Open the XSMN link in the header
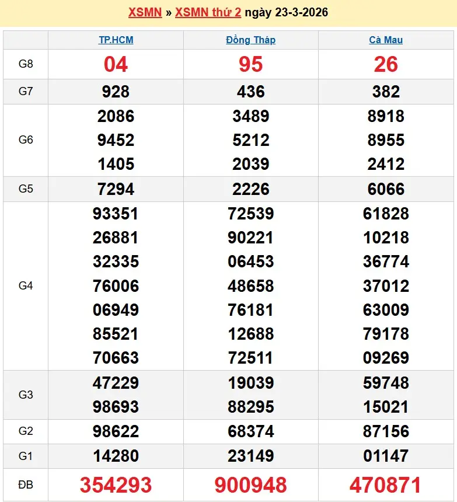 [145, 12]
